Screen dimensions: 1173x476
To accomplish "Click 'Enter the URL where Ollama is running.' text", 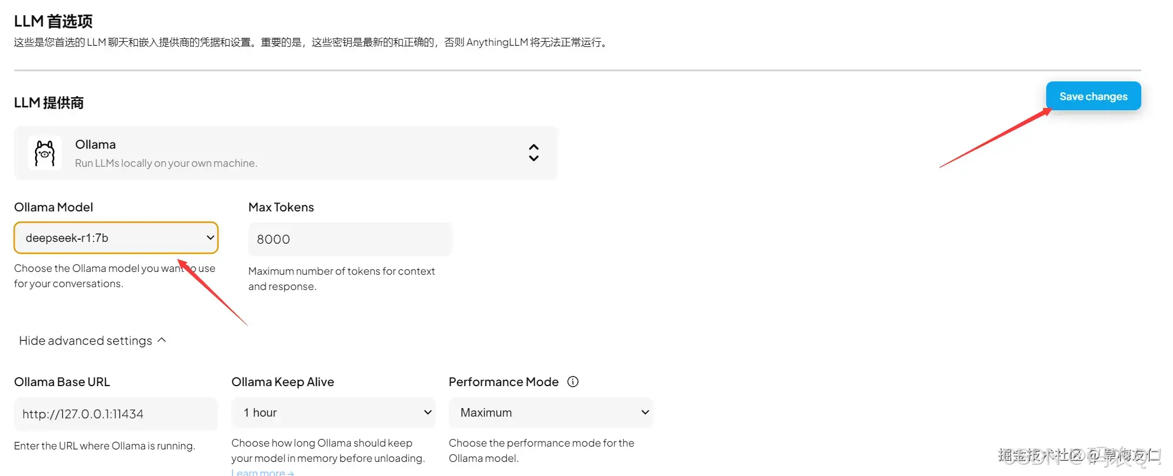I will [105, 445].
